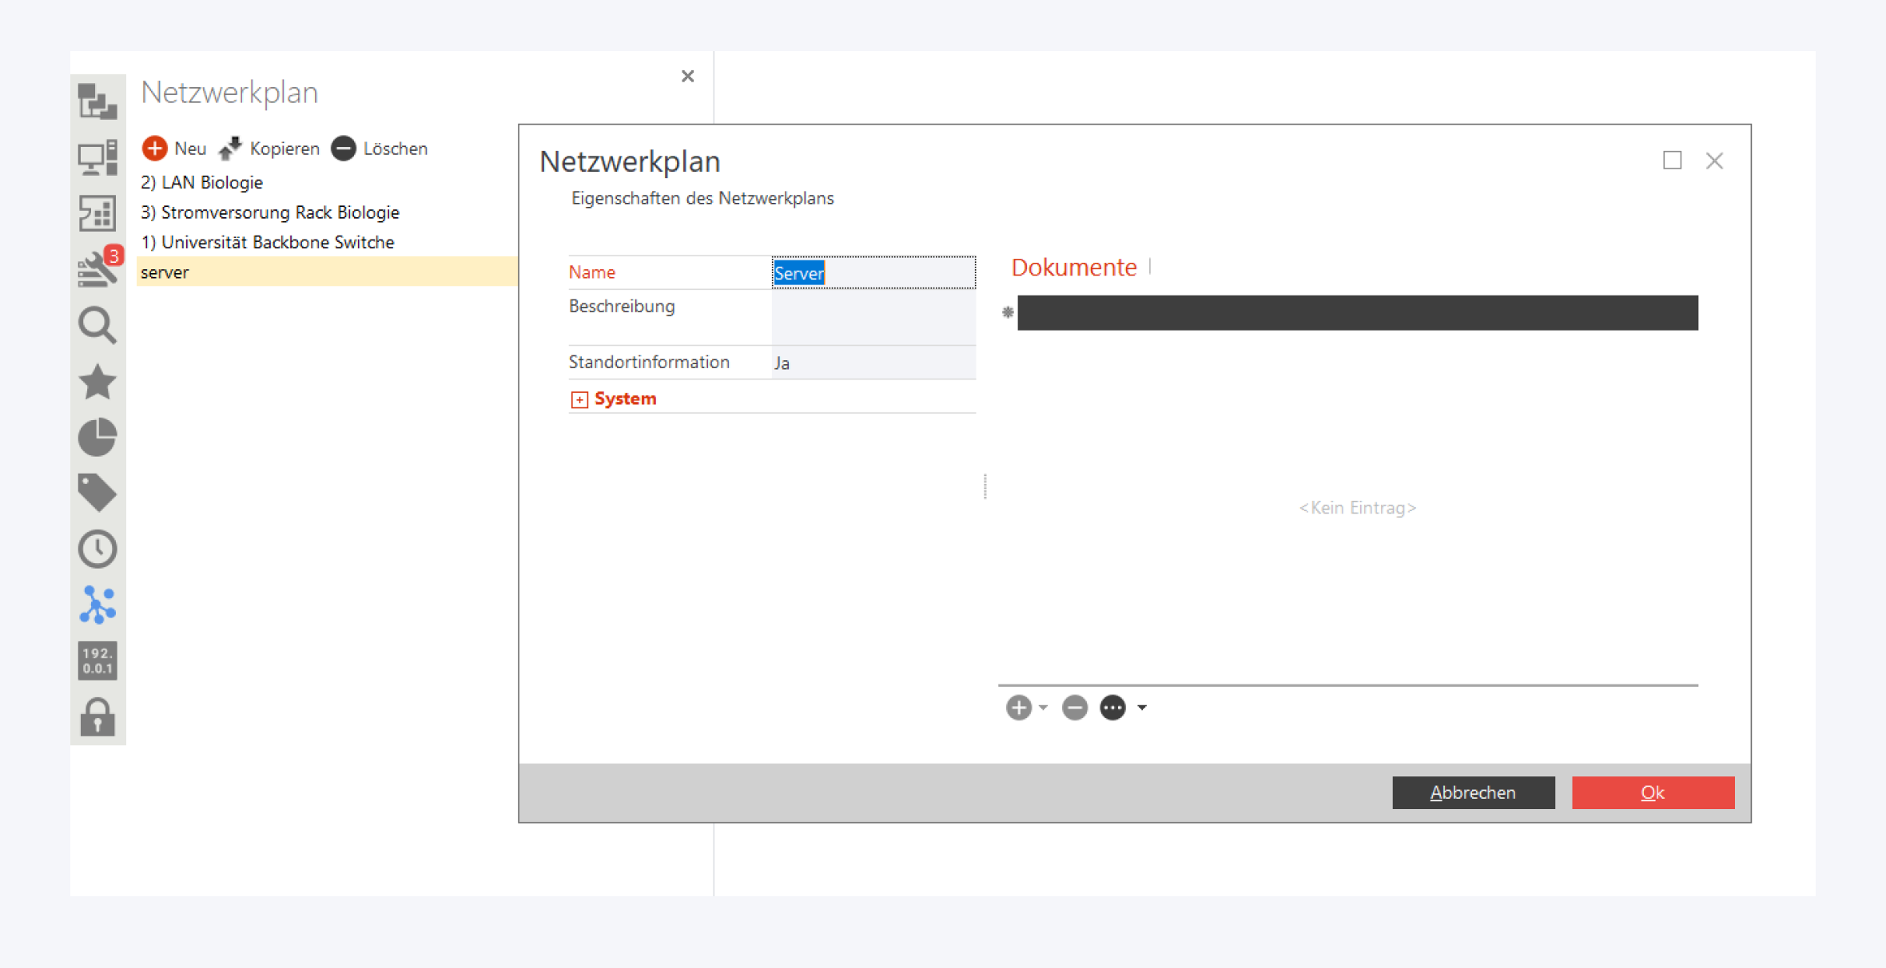Open the tag labels sidebar icon

coord(97,492)
